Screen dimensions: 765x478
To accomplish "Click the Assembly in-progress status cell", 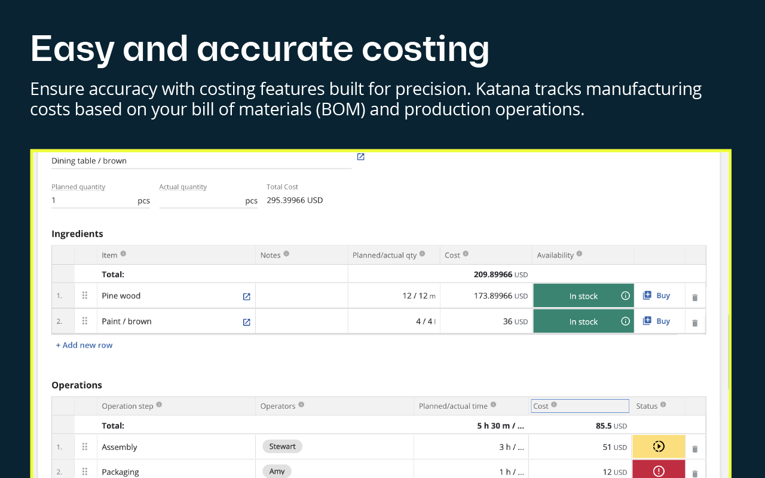I will point(659,446).
